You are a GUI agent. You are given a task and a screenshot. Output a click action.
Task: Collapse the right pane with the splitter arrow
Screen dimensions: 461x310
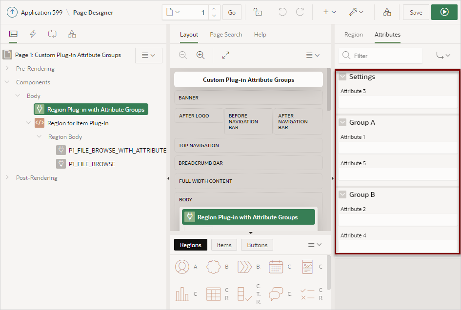pyautogui.click(x=333, y=178)
